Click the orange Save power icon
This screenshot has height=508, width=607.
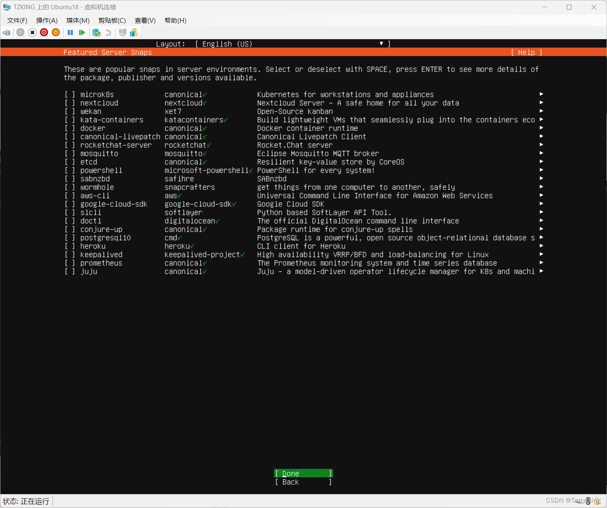point(56,32)
